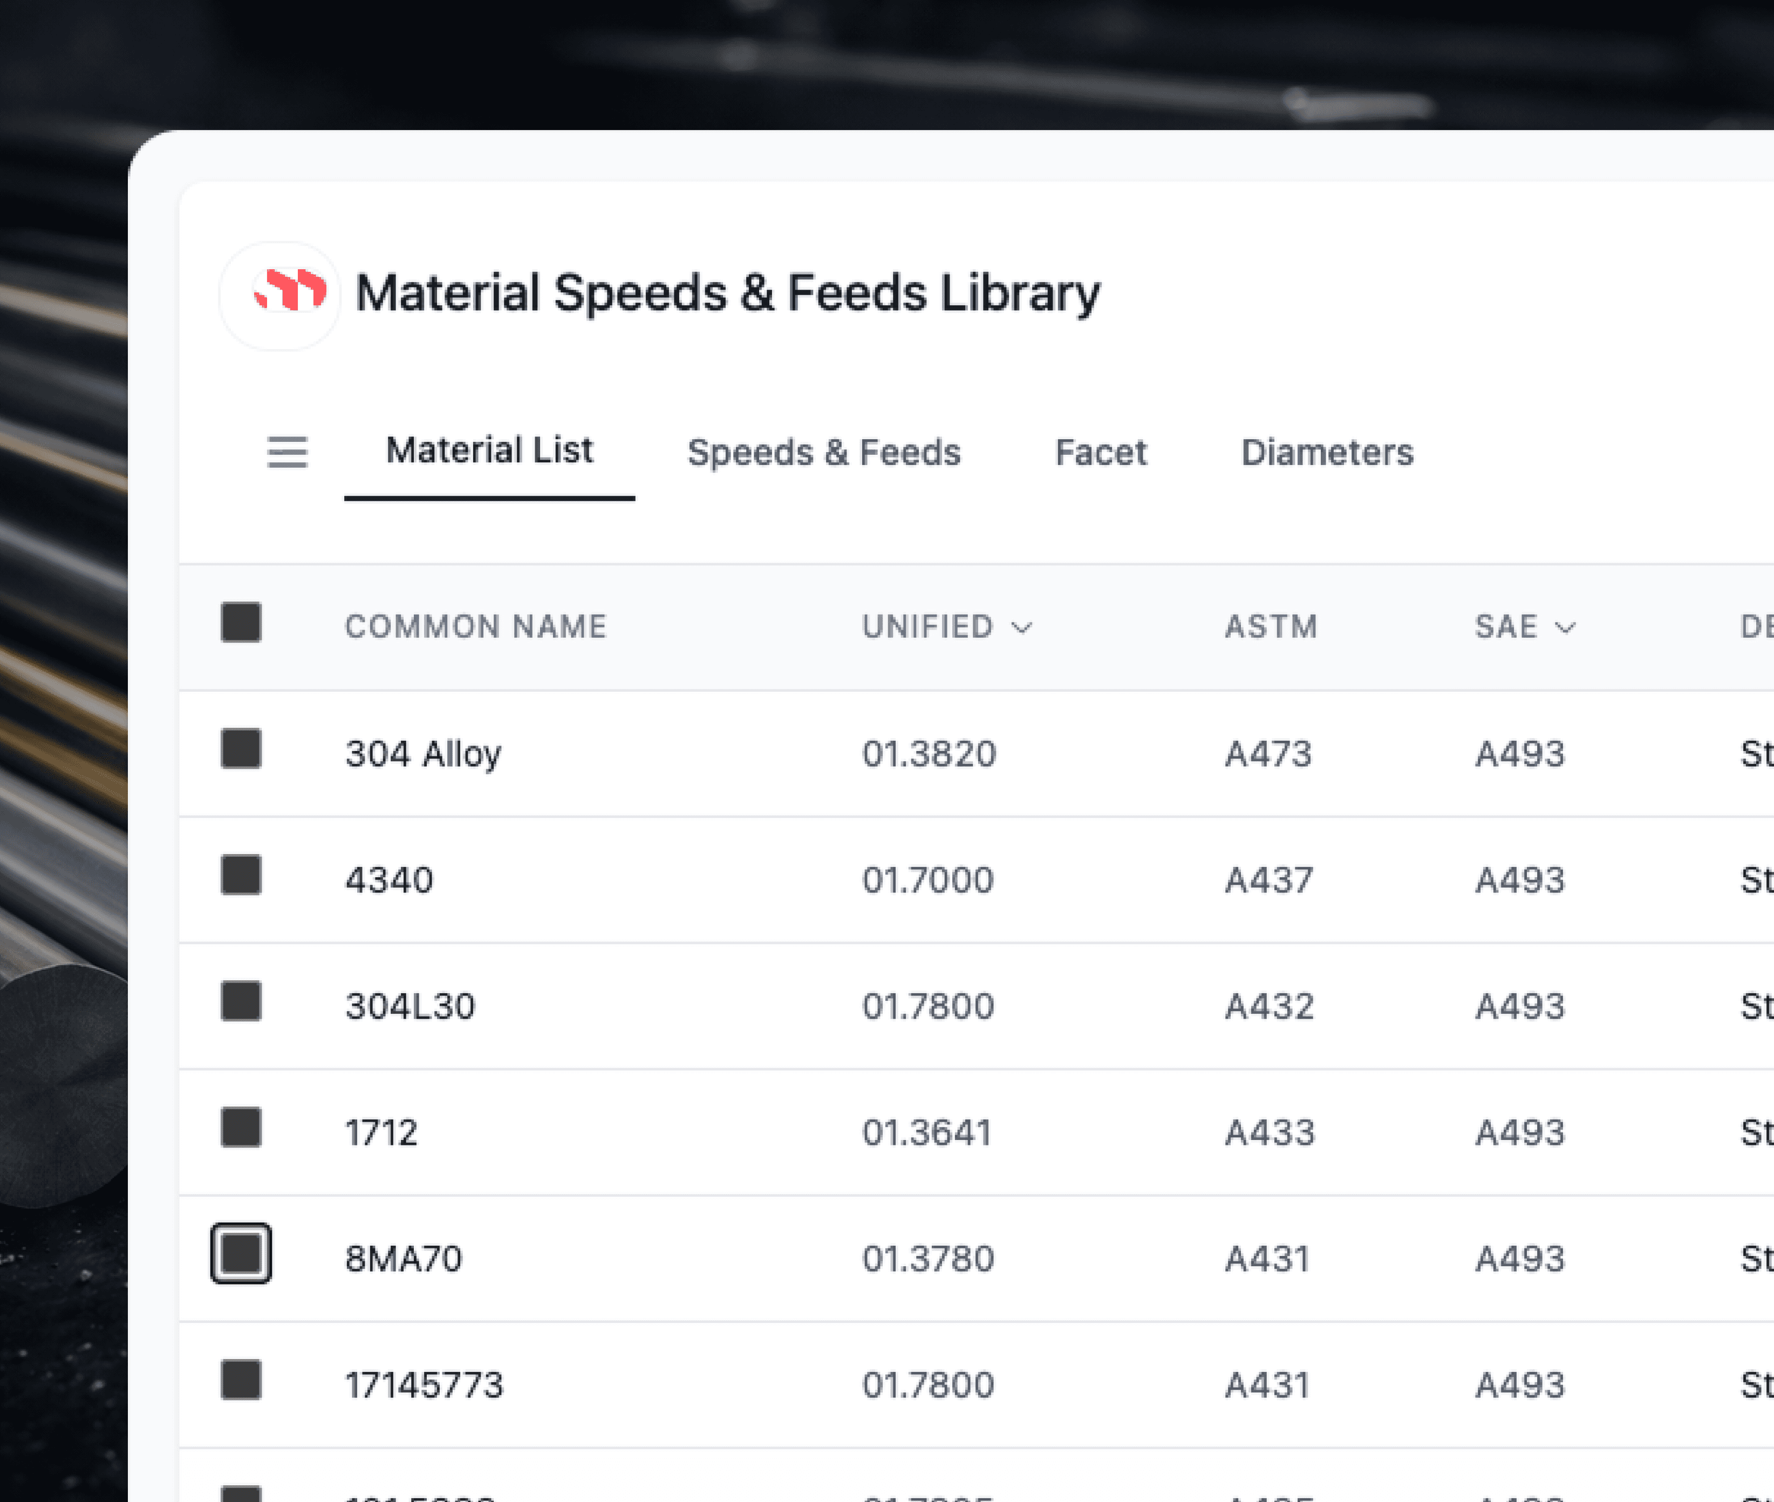The image size is (1774, 1502).
Task: Open the 304 Alloy material name
Action: click(424, 754)
